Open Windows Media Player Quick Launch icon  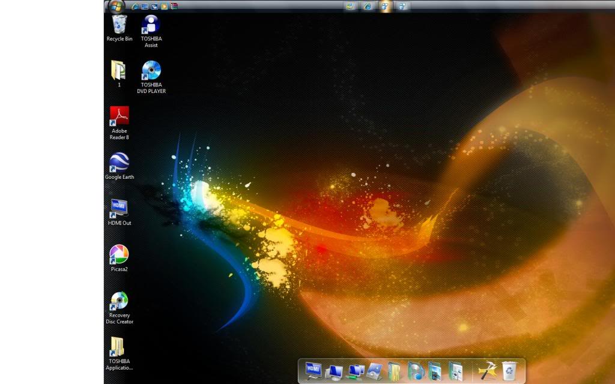165,6
